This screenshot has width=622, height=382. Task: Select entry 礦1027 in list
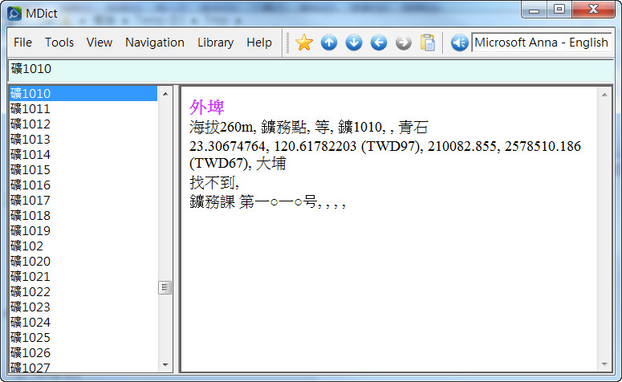[83, 367]
